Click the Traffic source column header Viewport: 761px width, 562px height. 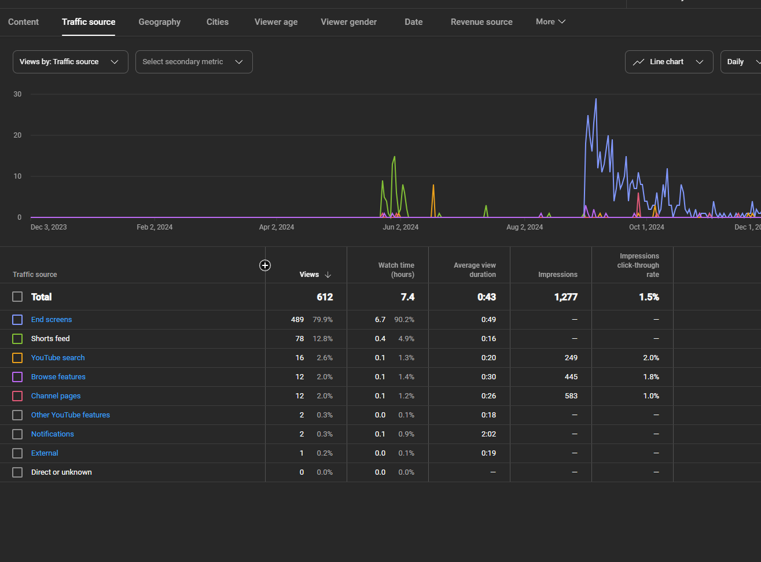point(35,275)
